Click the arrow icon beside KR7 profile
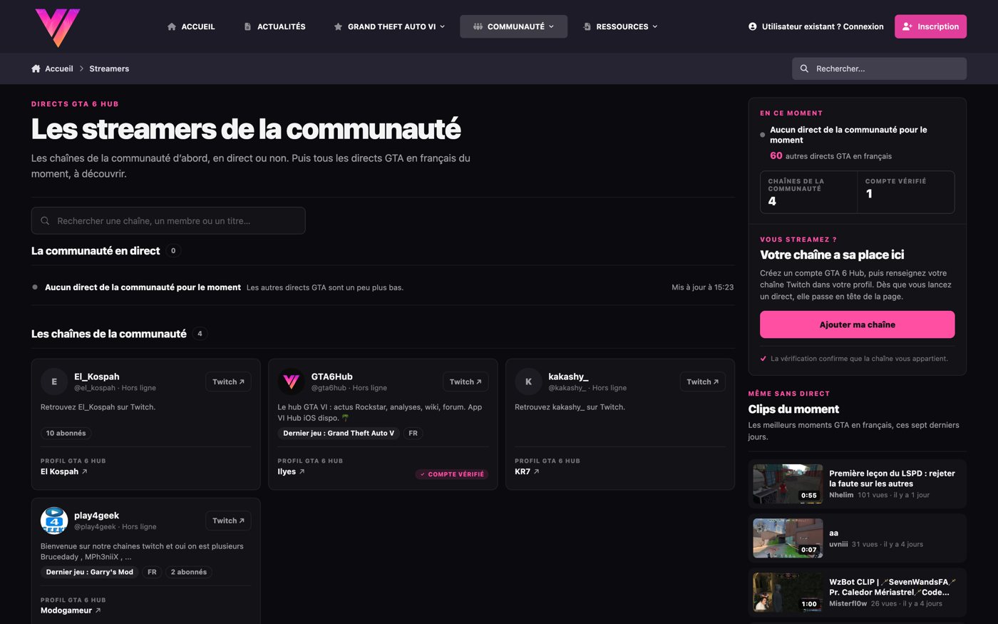The width and height of the screenshot is (998, 624). tap(536, 471)
